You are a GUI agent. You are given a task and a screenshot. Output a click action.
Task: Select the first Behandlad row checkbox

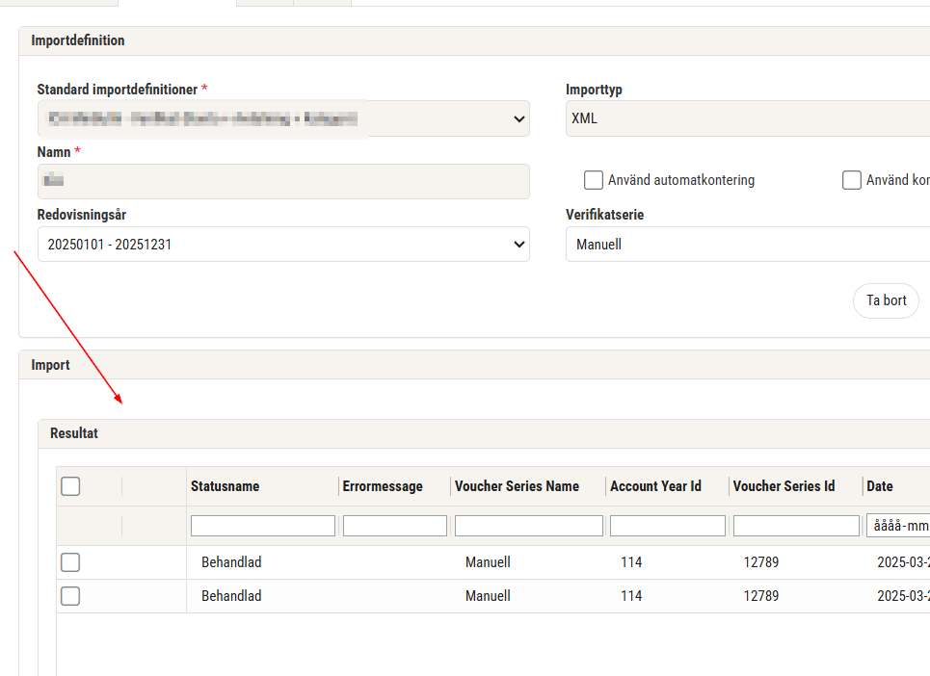(70, 562)
